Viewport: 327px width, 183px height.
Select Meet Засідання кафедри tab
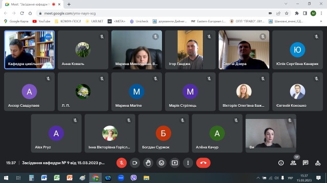(32, 5)
